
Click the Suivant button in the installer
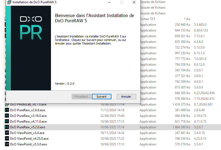tap(101, 97)
